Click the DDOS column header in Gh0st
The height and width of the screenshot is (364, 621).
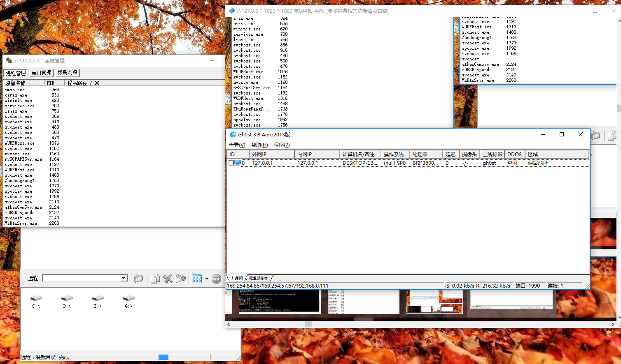coord(515,154)
